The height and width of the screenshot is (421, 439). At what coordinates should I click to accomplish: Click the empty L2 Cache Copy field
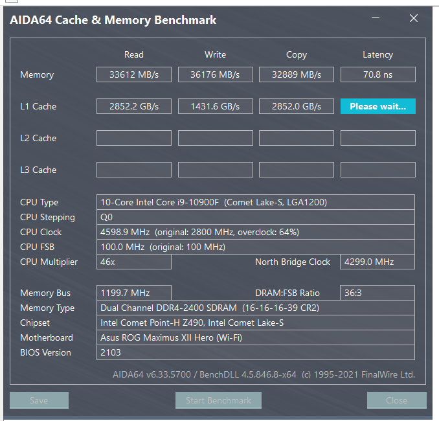coord(297,138)
